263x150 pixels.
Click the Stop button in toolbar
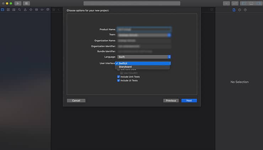[26, 3]
